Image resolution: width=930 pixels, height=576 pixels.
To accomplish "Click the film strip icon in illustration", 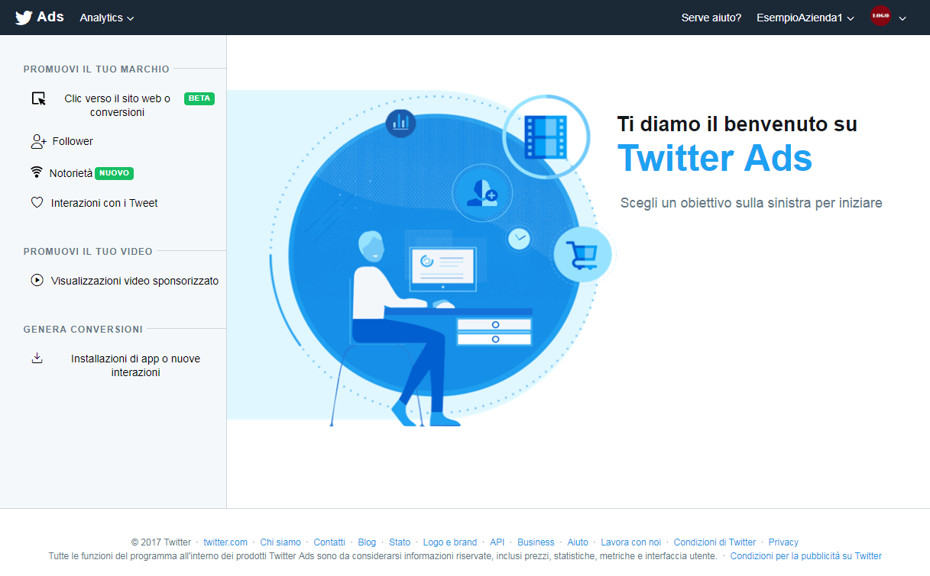I will click(546, 137).
